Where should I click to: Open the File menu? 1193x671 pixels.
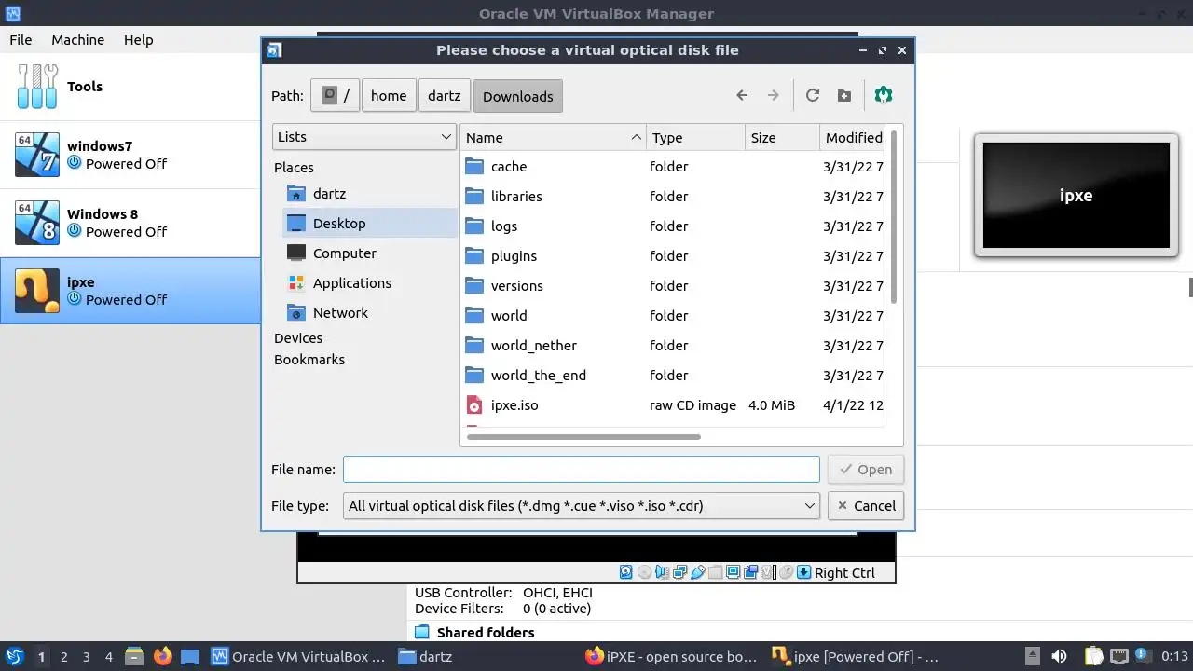[21, 40]
